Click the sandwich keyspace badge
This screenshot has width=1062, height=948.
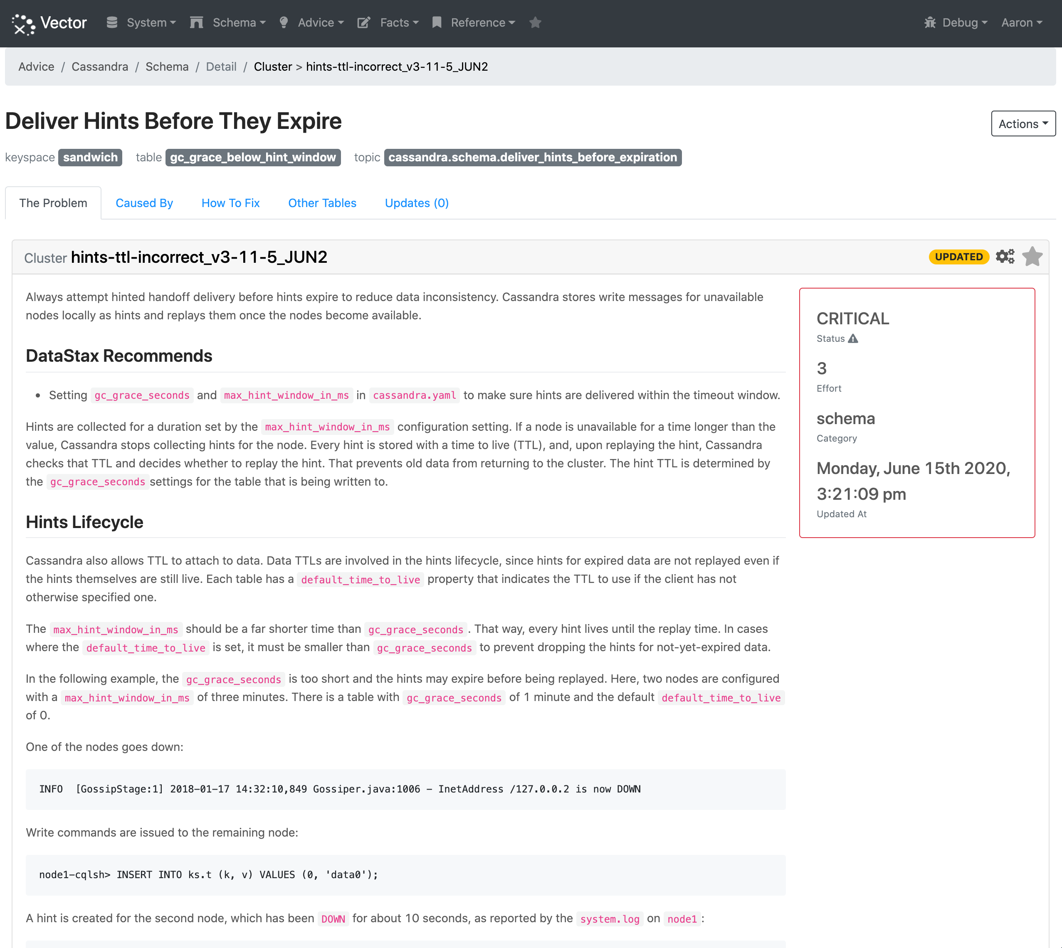coord(90,157)
